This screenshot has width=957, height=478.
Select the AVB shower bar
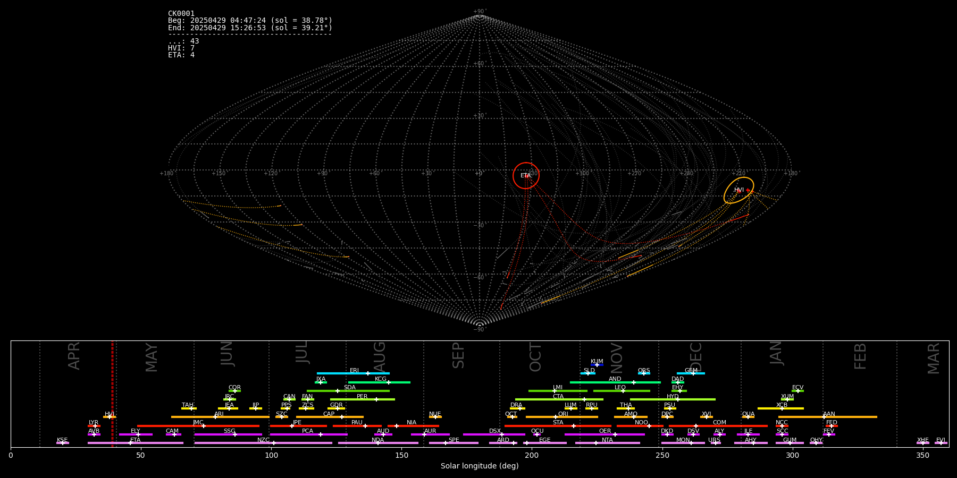(94, 434)
